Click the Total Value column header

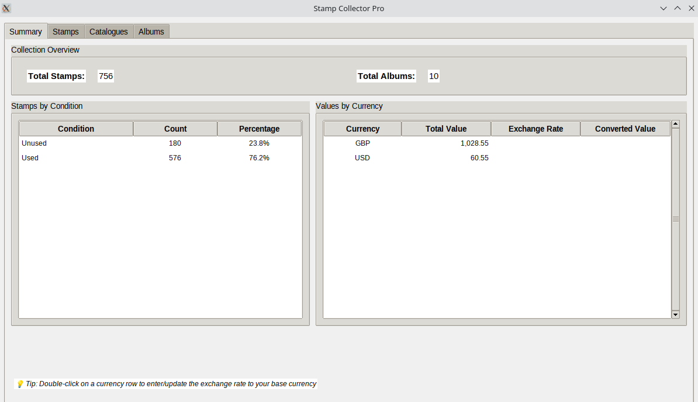[446, 129]
